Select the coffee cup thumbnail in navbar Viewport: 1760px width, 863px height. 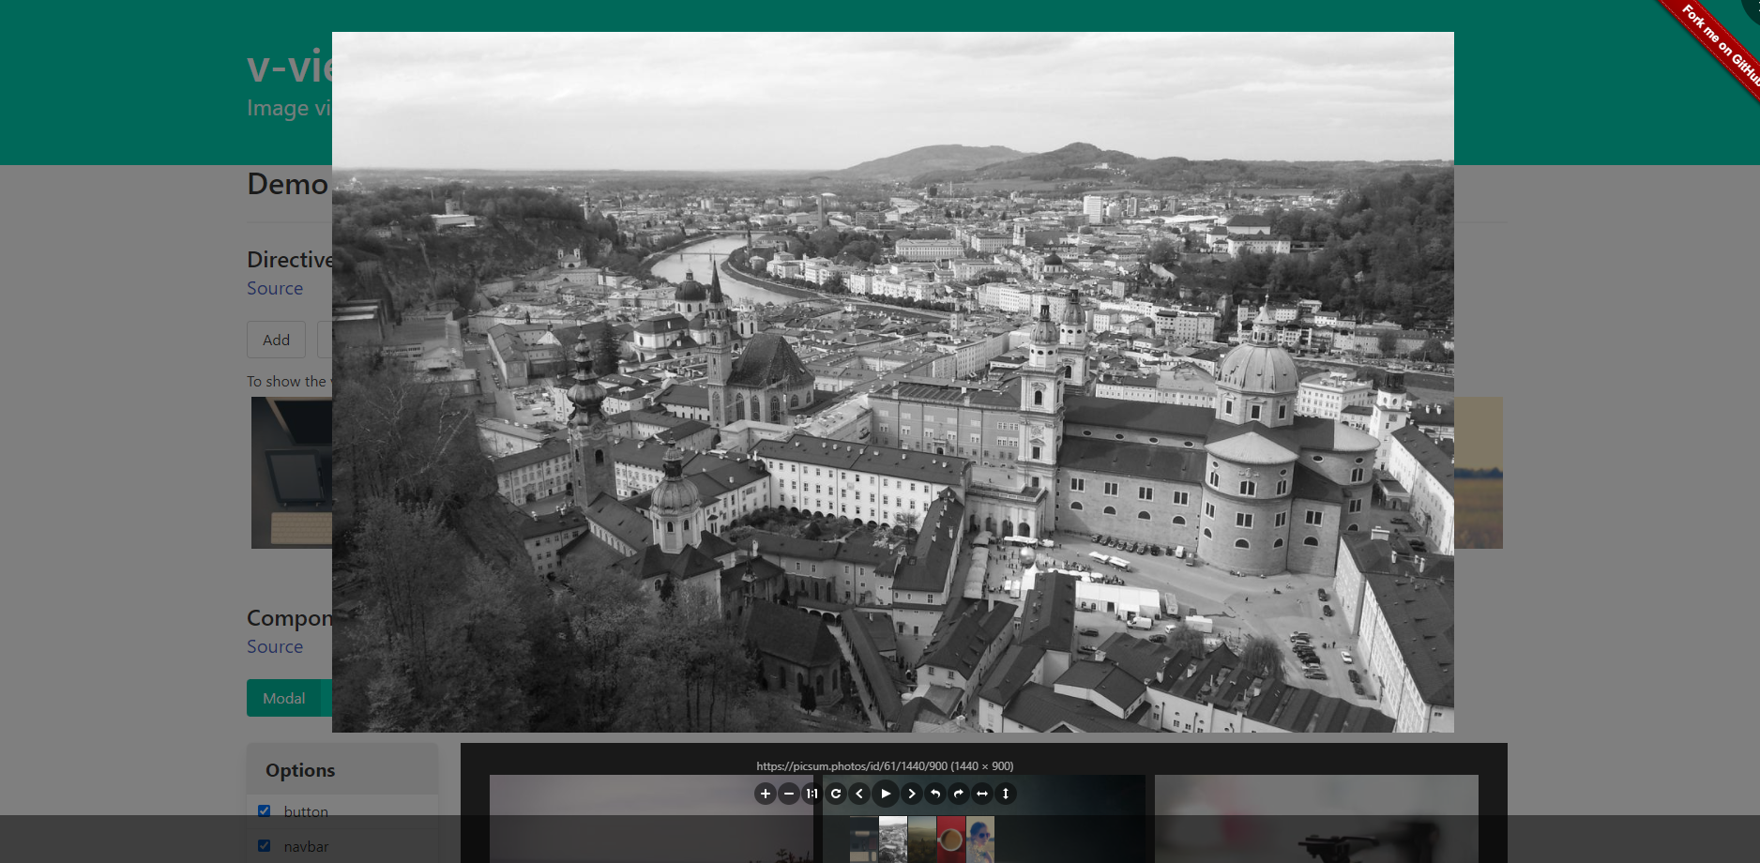[951, 840]
